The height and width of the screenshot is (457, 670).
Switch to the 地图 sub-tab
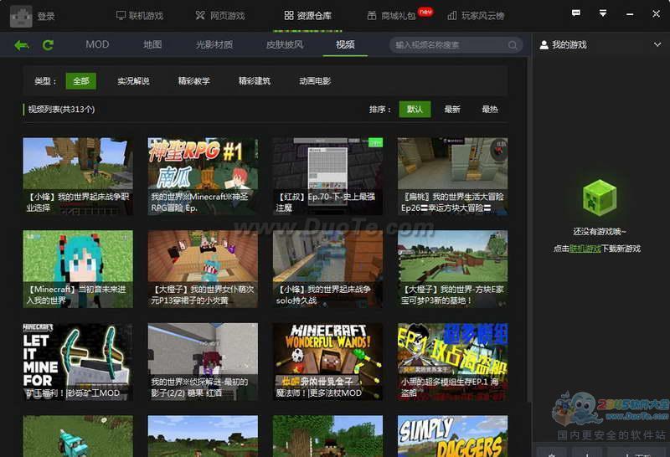pos(152,44)
